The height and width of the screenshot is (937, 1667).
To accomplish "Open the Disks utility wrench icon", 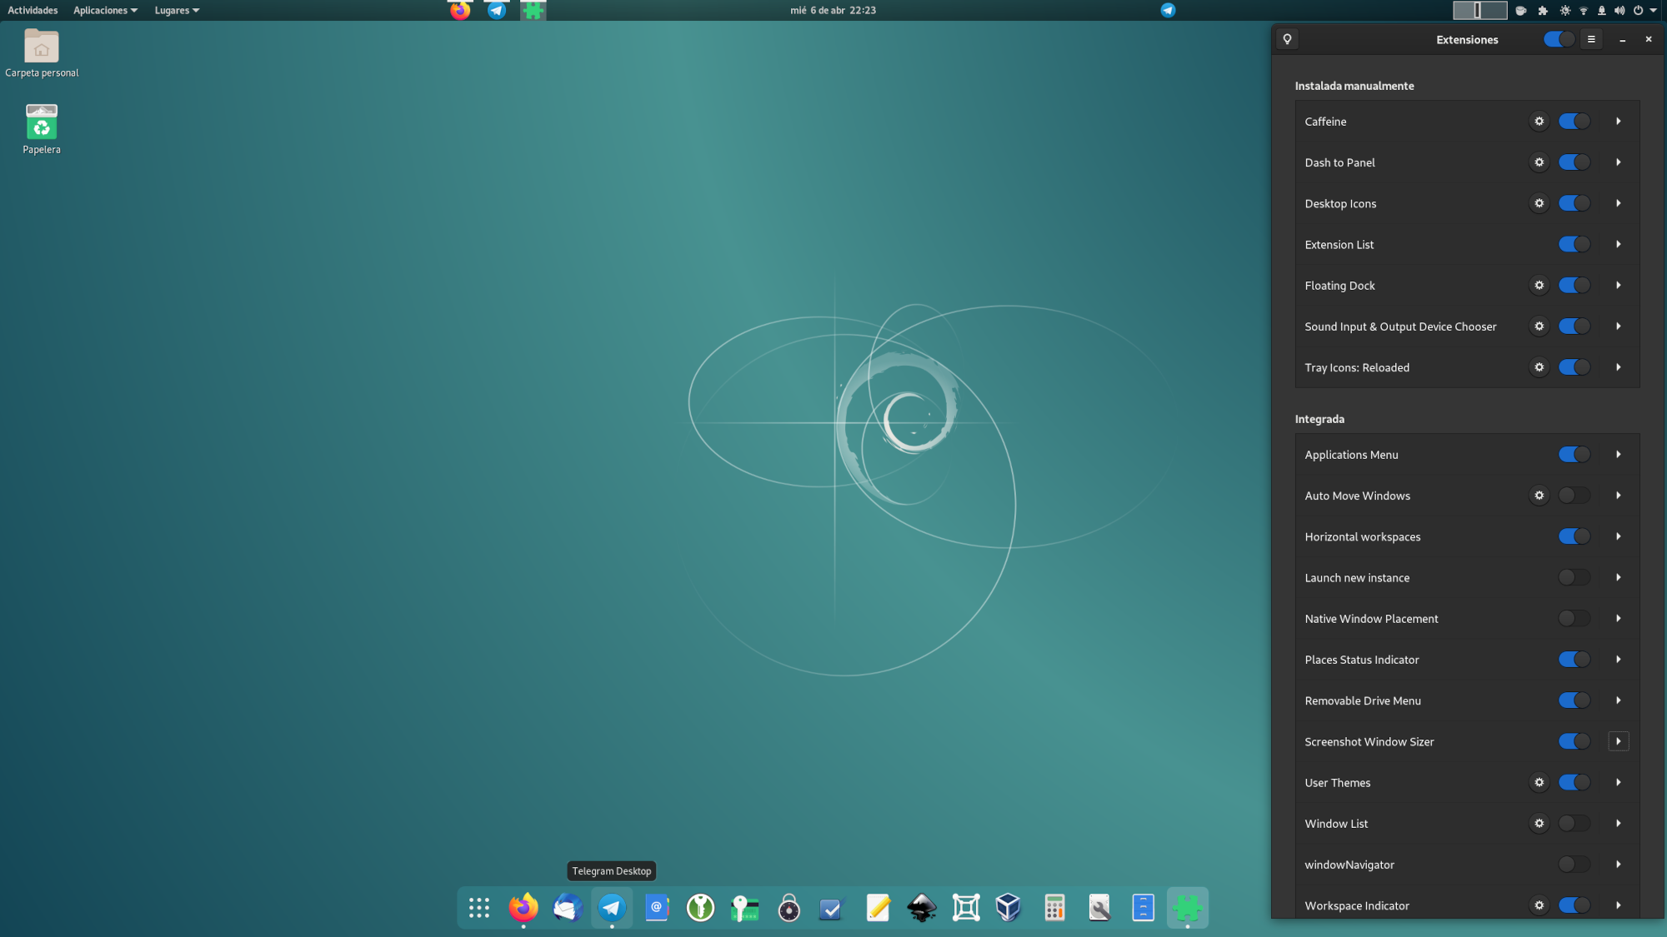I will pyautogui.click(x=1099, y=908).
